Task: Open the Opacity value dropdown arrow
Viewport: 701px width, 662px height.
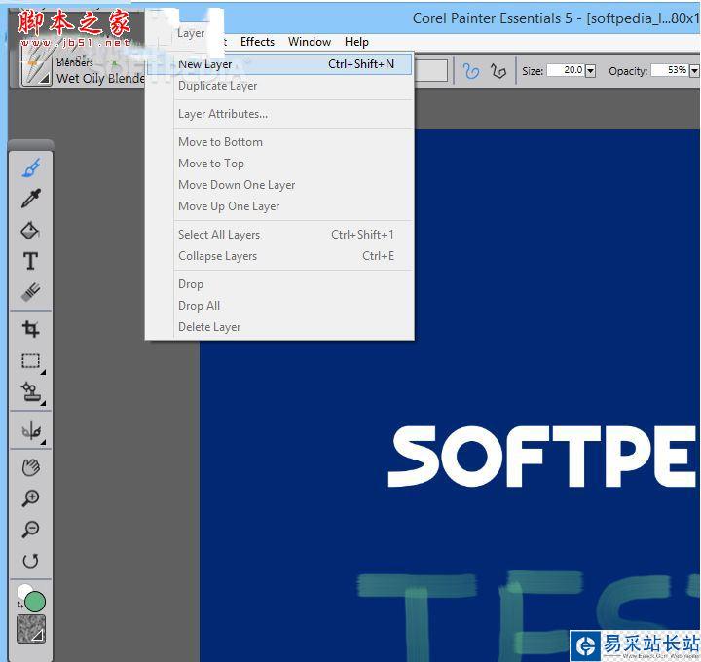Action: tap(694, 71)
